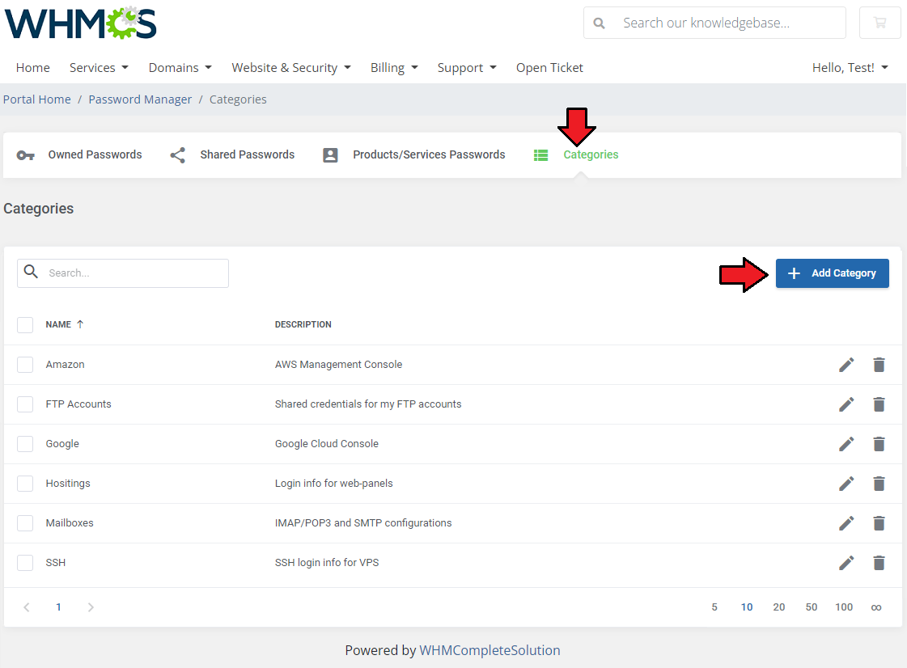Go to the Home menu item

coord(33,68)
